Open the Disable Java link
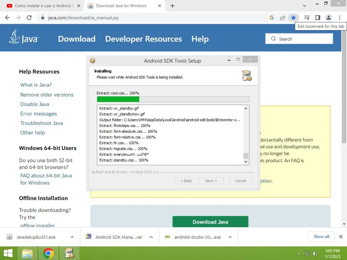Image resolution: width=347 pixels, height=260 pixels. [x=35, y=104]
